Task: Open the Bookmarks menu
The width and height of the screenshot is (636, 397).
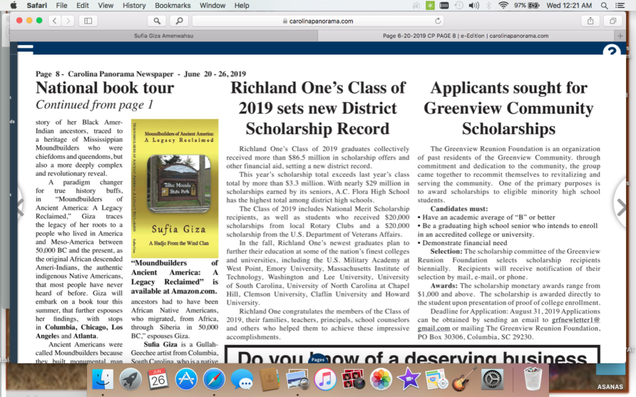Action: click(173, 6)
